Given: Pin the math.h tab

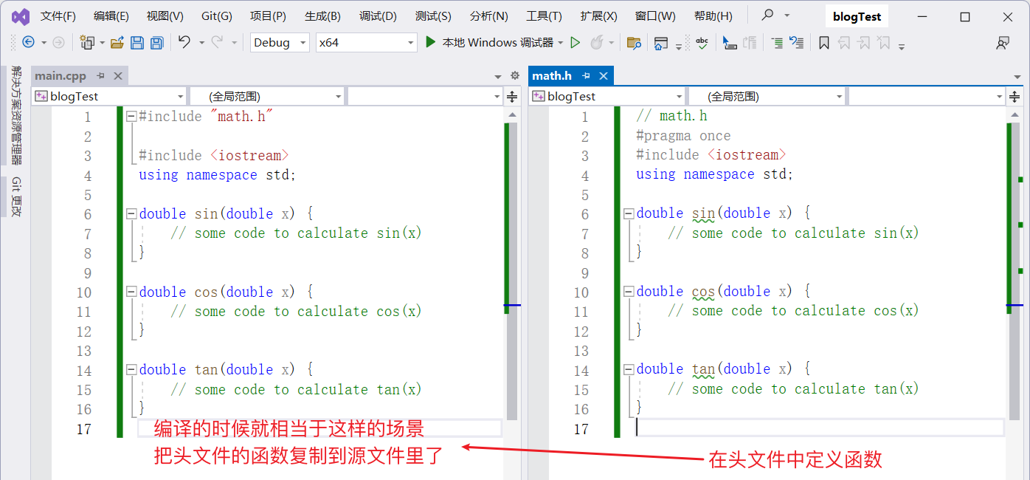Looking at the screenshot, I should click(x=586, y=75).
